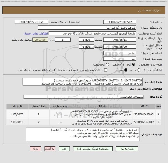Screen dimensions: 168x163
Task: Click the delivery province field بوشهر
Action: click(x=120, y=53)
